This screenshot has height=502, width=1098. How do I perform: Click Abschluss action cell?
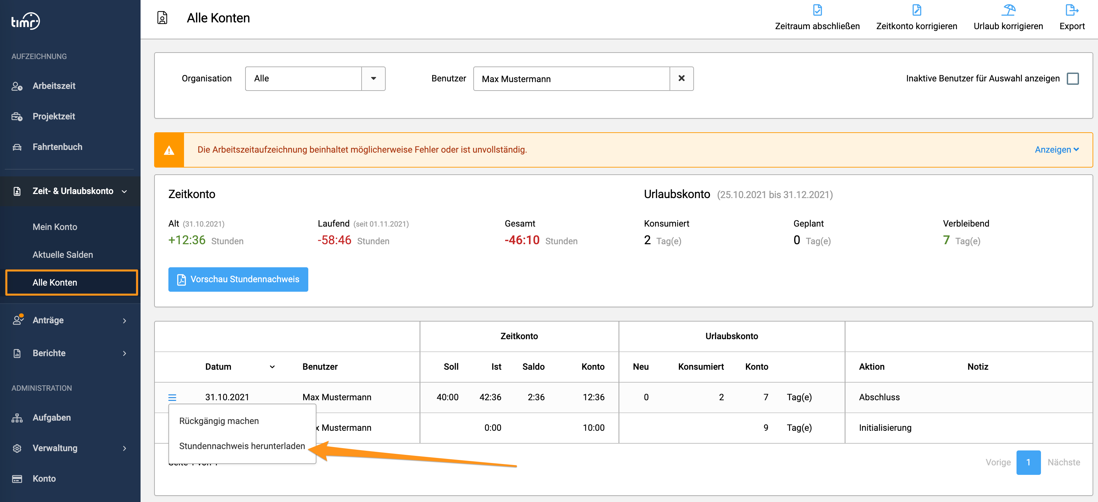coord(879,397)
